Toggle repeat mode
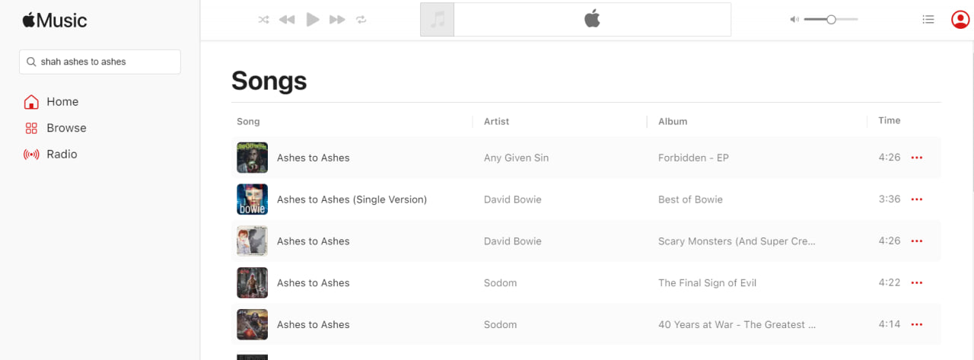This screenshot has width=974, height=360. click(361, 20)
